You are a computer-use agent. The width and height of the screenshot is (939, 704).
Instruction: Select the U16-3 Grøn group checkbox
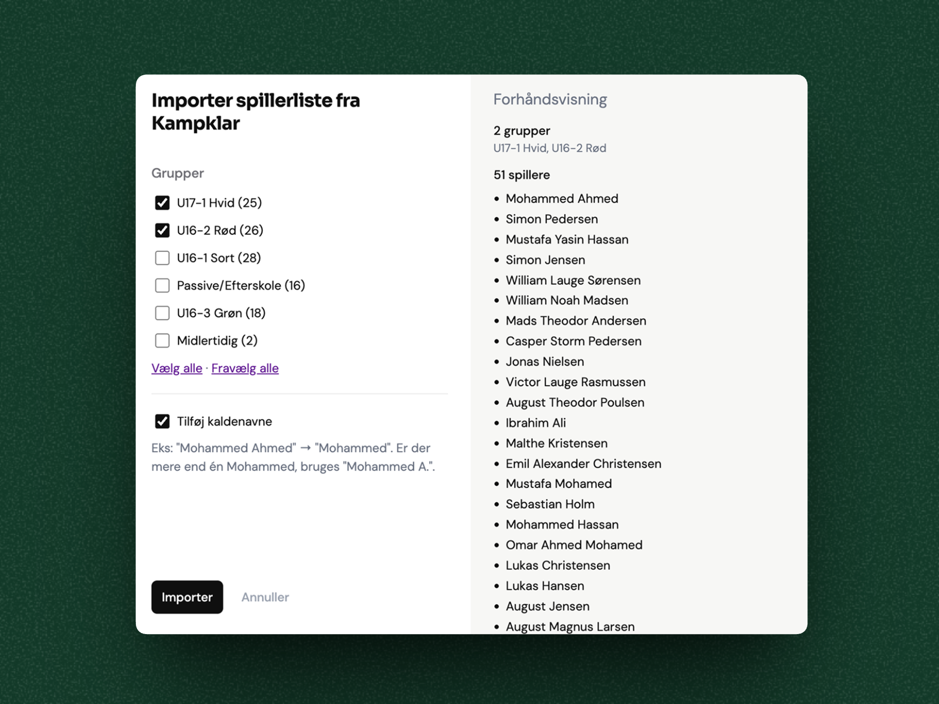162,313
